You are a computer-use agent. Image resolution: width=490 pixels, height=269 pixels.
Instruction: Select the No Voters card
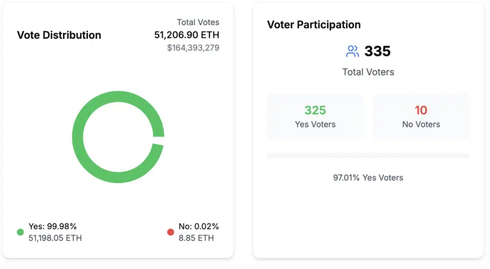pyautogui.click(x=421, y=117)
